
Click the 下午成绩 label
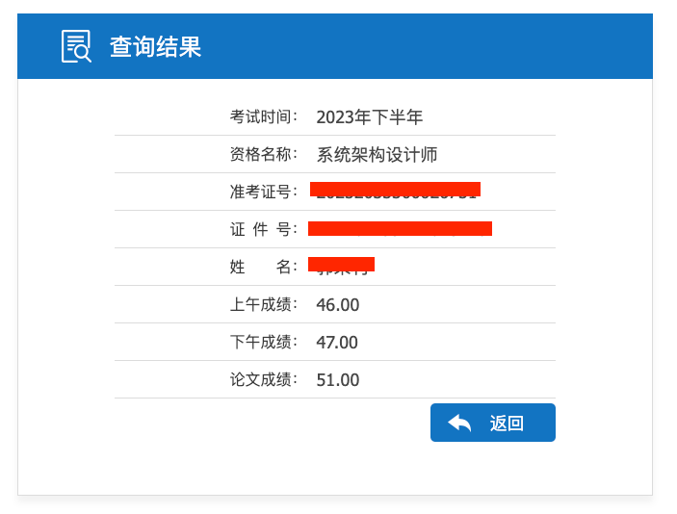[263, 342]
